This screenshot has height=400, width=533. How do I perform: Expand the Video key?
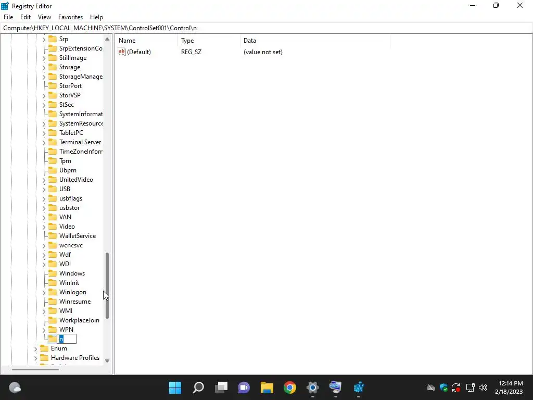(44, 227)
